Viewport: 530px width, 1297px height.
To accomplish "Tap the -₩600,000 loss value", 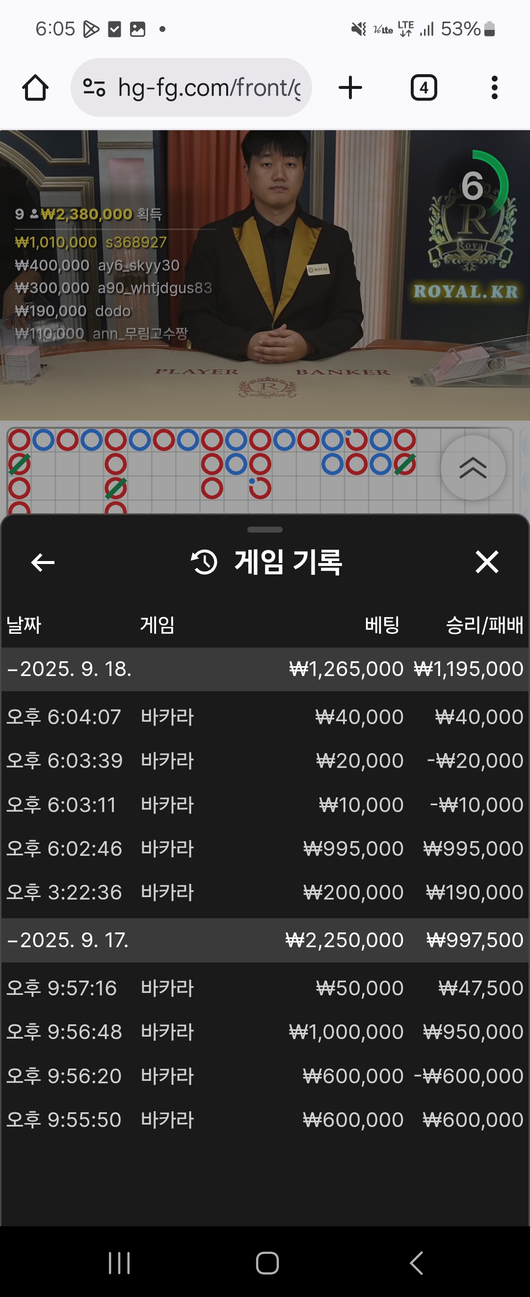I will point(468,1076).
